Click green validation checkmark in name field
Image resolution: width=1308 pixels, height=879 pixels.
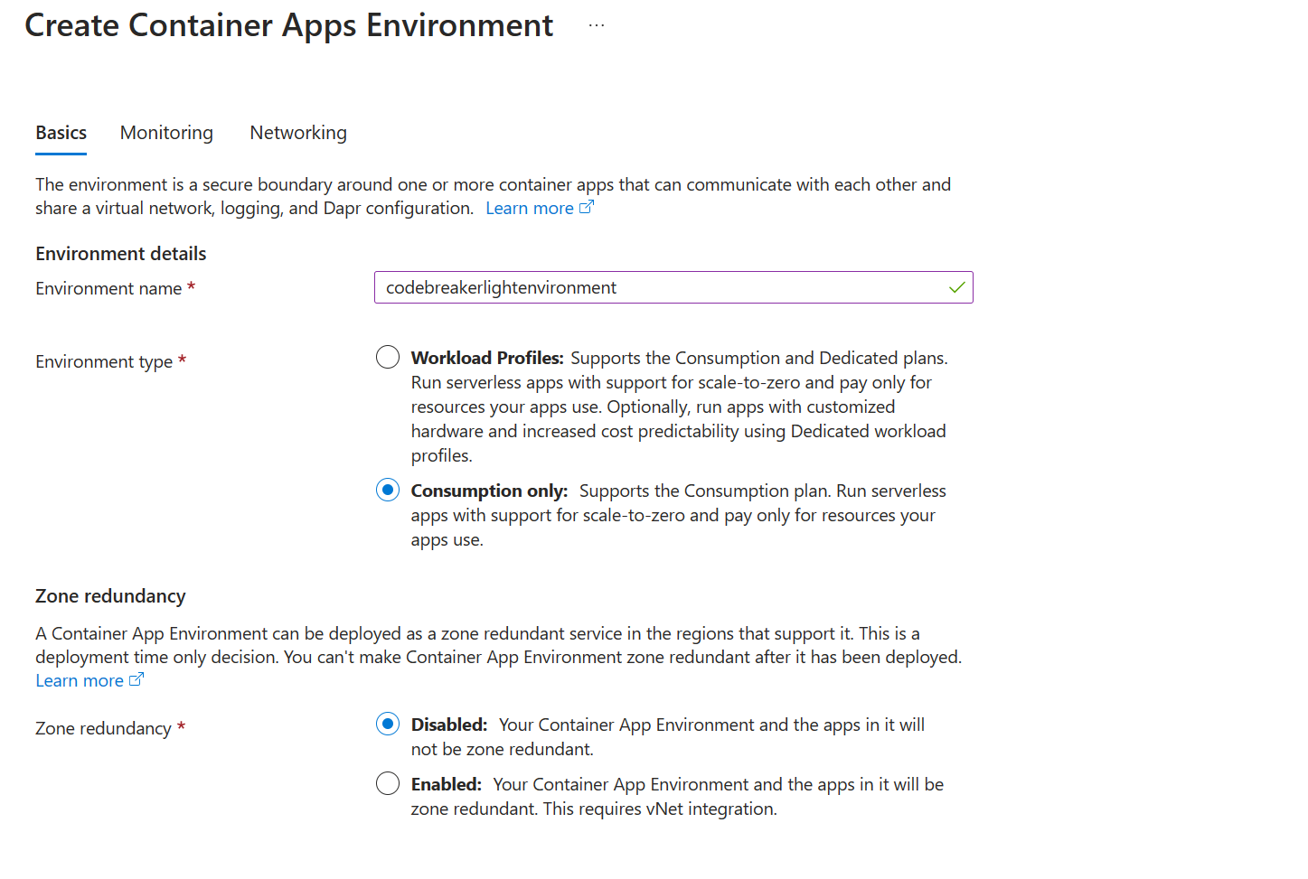point(957,287)
